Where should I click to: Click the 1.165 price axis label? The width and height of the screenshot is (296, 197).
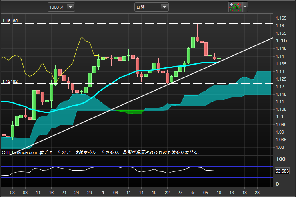[x=281, y=18]
